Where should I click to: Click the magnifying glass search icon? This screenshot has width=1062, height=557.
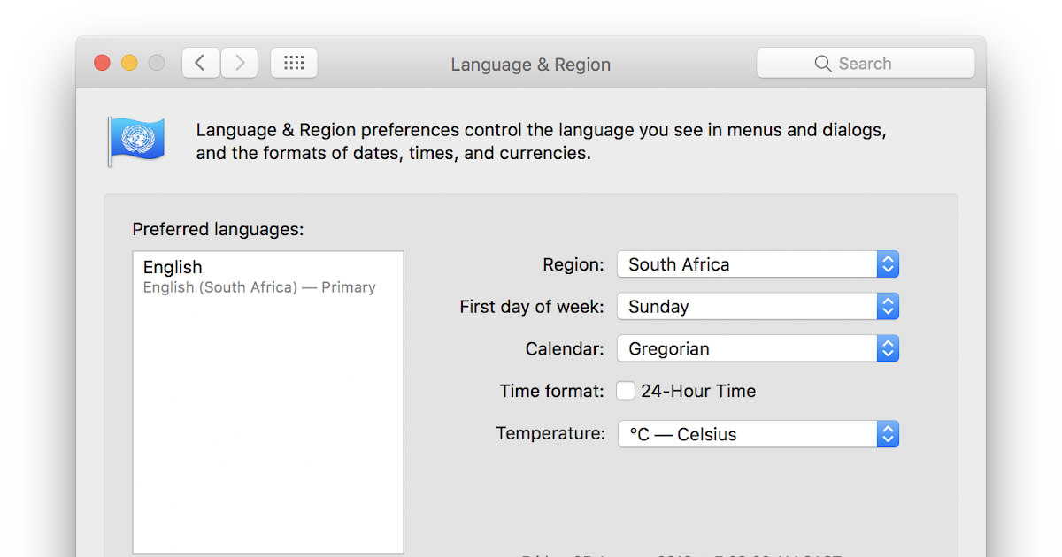823,64
